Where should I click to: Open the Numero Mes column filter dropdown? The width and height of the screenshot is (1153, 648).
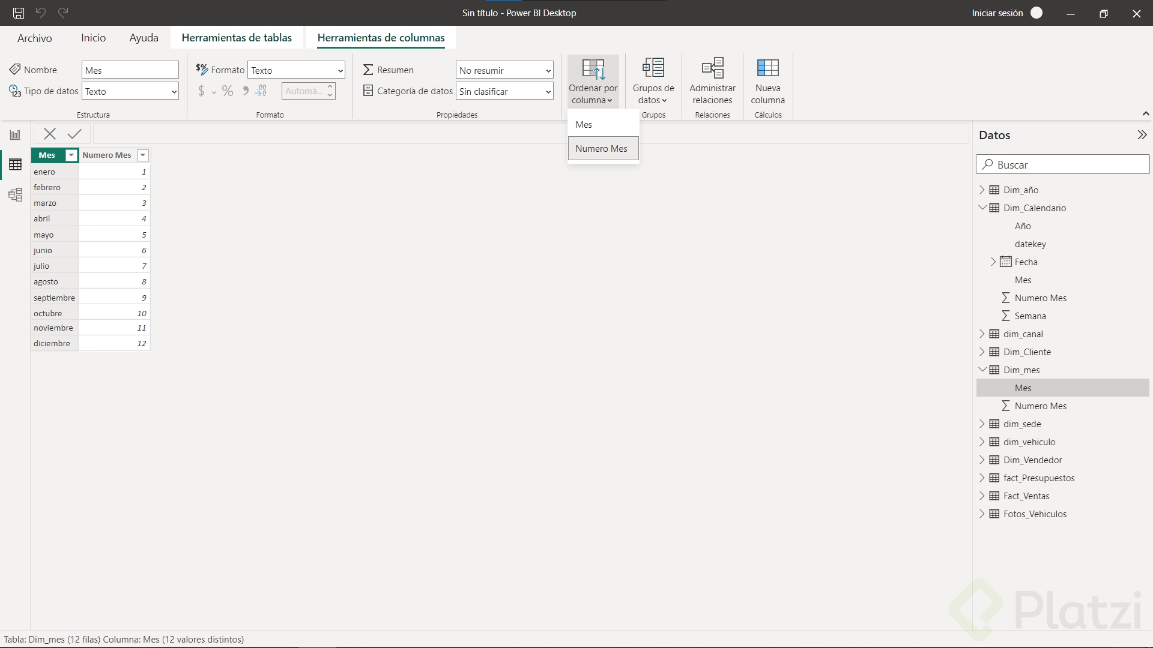point(143,155)
